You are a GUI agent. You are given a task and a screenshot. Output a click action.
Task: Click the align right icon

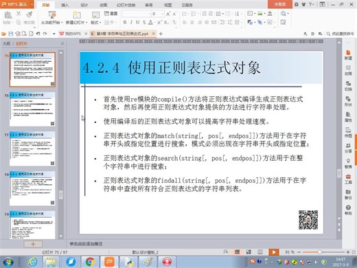[x=200, y=22]
